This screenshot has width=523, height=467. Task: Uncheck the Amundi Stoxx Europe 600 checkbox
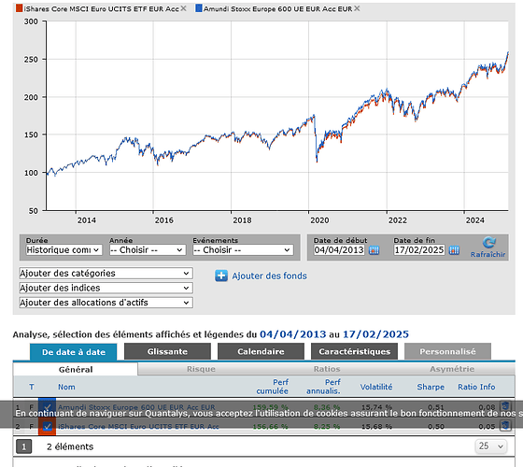[x=47, y=407]
